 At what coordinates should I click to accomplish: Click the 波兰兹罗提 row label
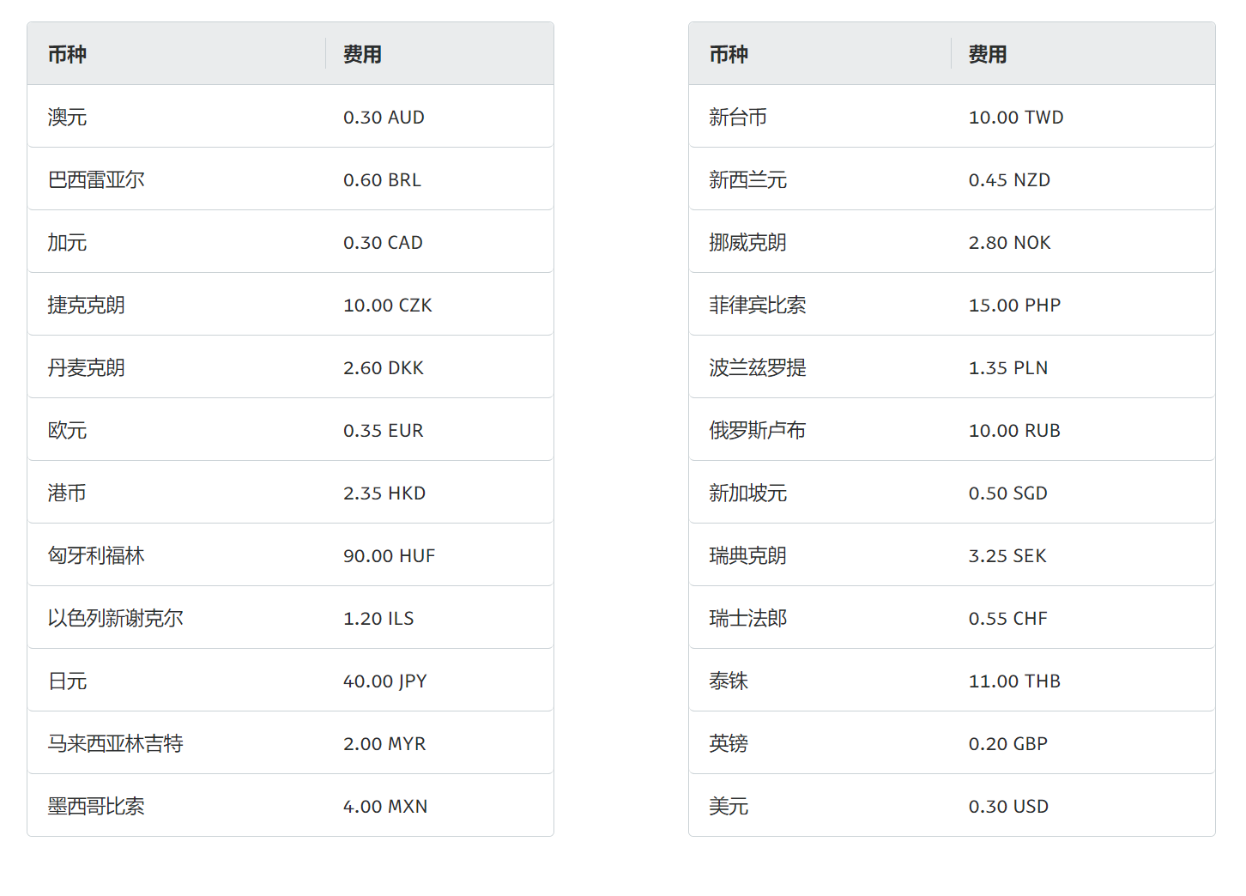click(758, 367)
